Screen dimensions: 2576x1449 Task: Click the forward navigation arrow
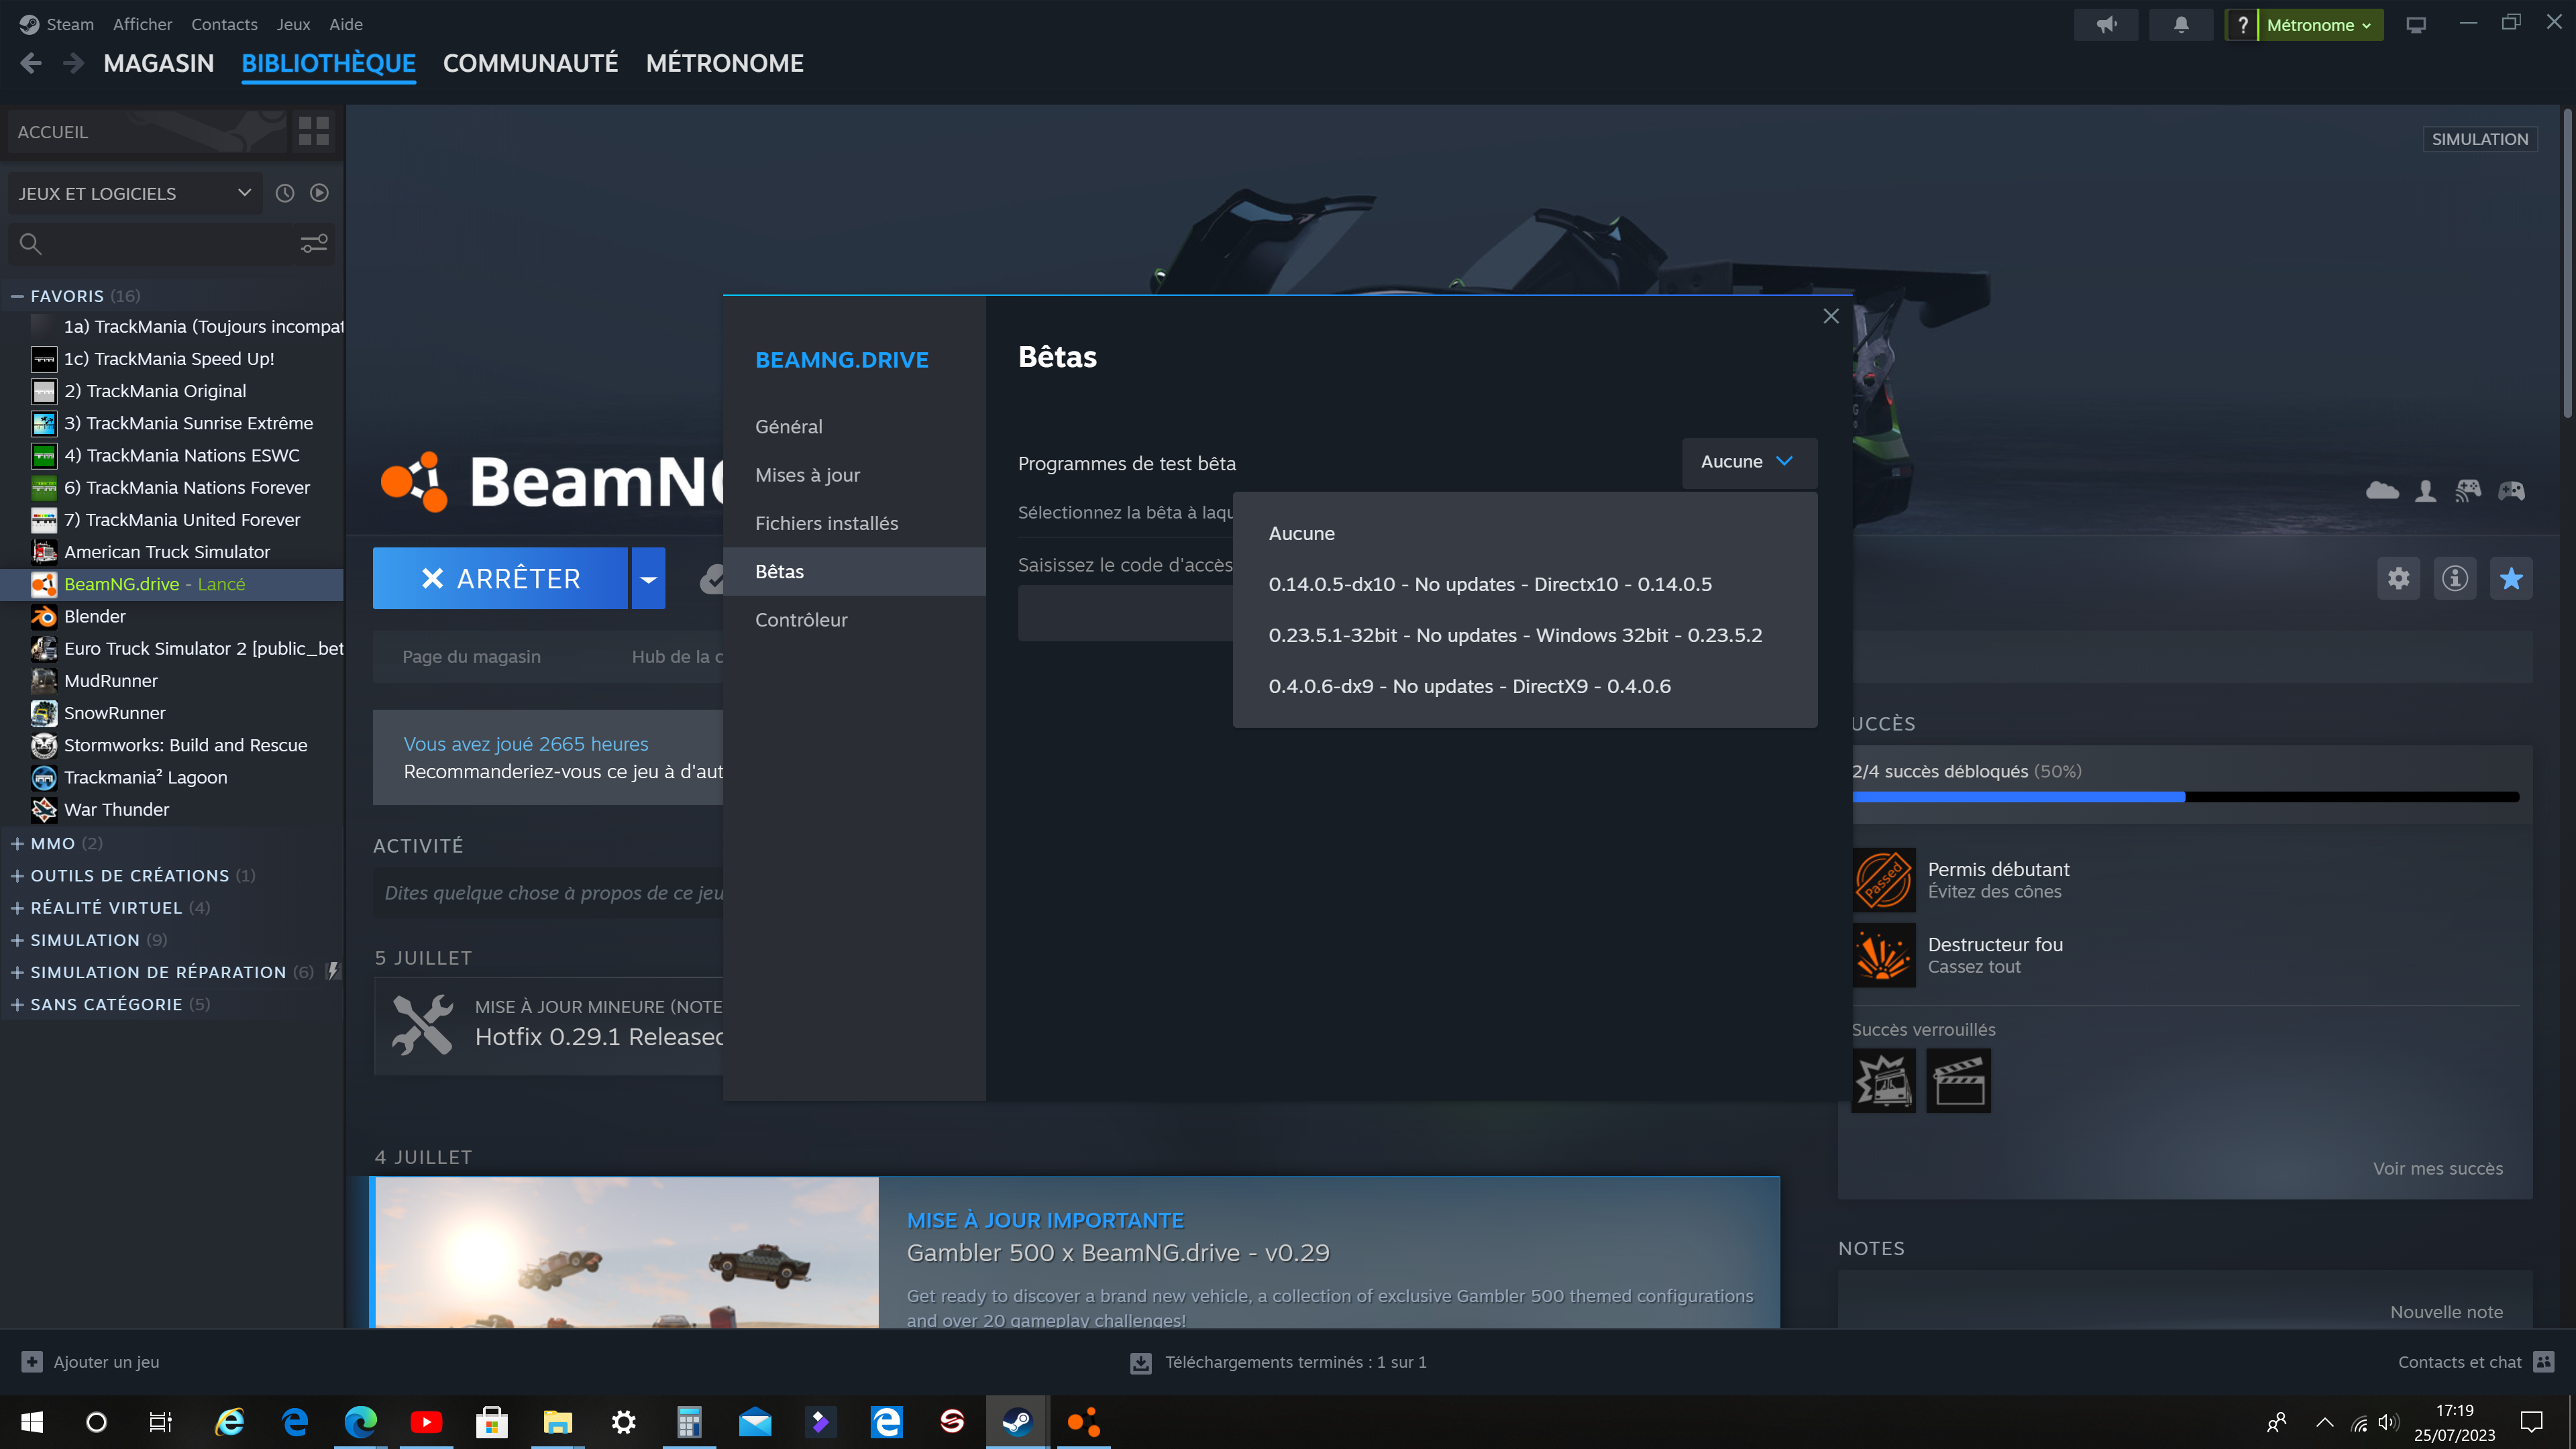pos(73,63)
